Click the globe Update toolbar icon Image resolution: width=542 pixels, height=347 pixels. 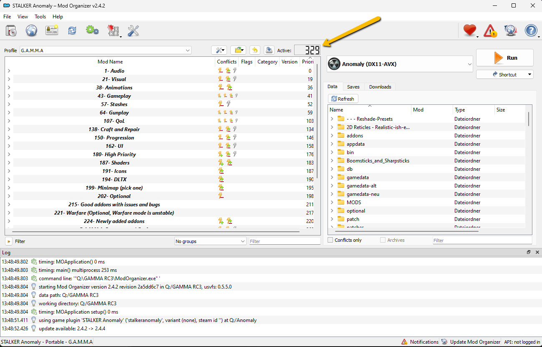[x=511, y=30]
